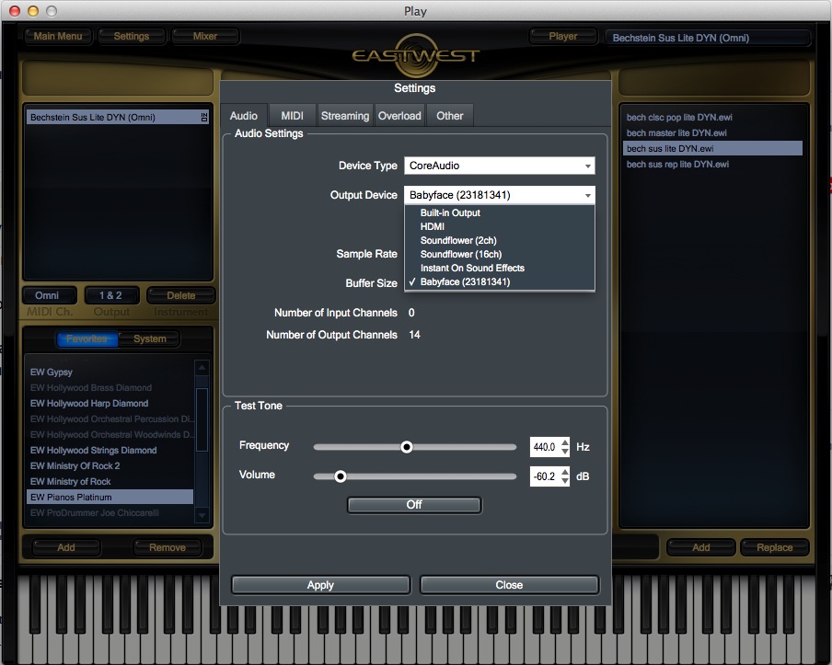The image size is (832, 665).
Task: Choose HDMI output device
Action: [500, 226]
